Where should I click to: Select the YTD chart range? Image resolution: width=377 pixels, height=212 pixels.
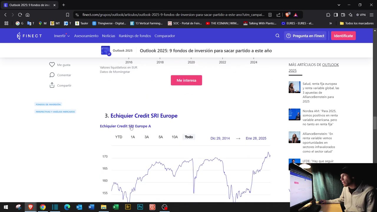pos(119,137)
